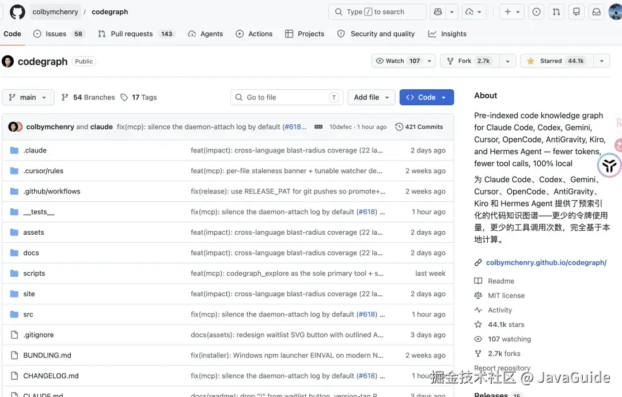Open the CHANGELOG.md file
This screenshot has width=622, height=397.
click(x=51, y=376)
